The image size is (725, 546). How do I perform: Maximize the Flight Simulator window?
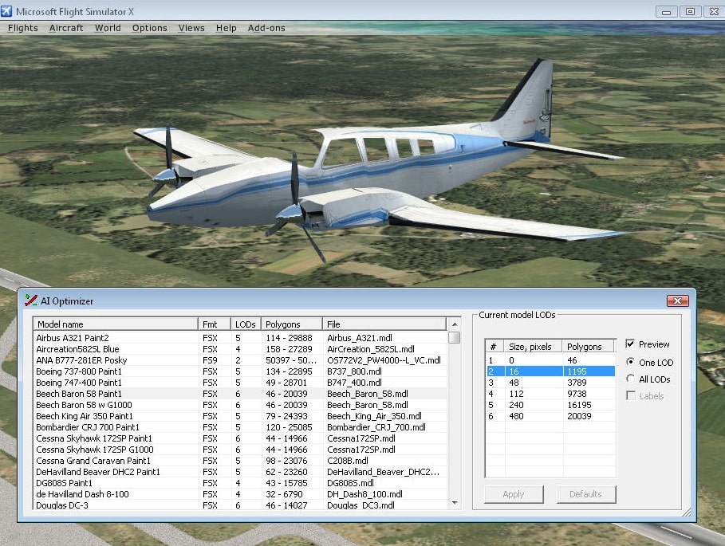point(690,11)
